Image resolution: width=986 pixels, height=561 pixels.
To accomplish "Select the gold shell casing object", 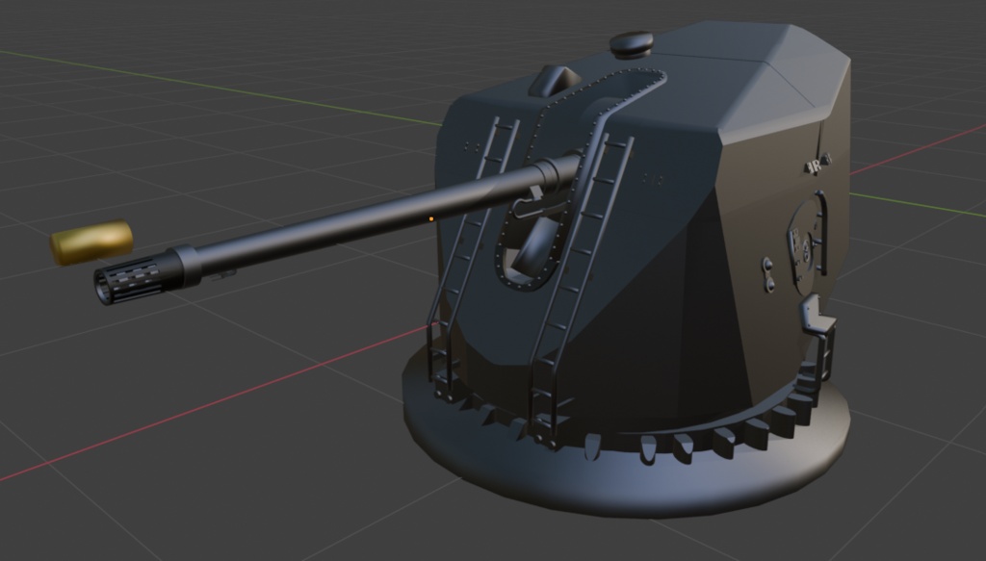I will tap(91, 242).
